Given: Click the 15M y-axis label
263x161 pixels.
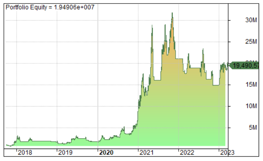Looking at the screenshot, I should pos(251,85).
